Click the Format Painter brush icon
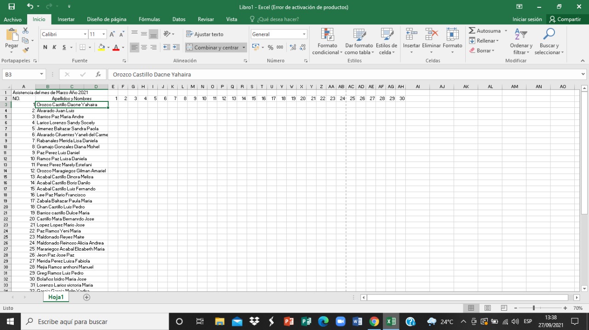Image resolution: width=589 pixels, height=330 pixels. point(25,50)
